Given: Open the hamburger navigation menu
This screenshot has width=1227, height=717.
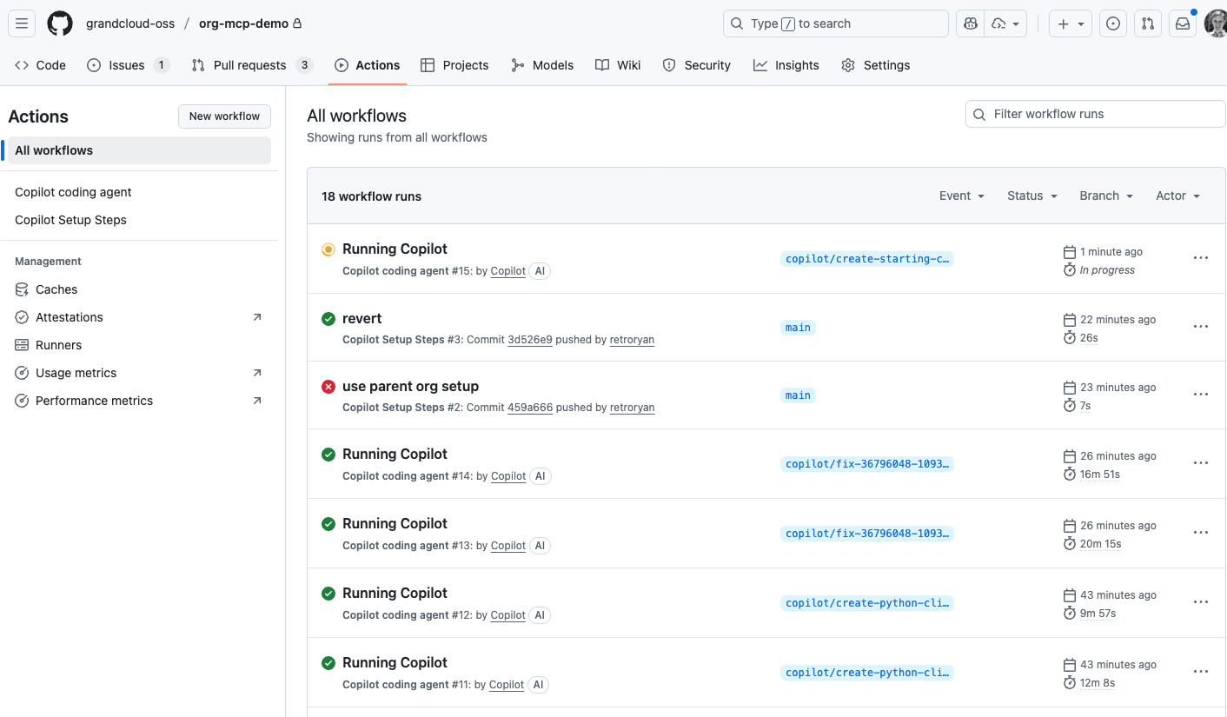Looking at the screenshot, I should [x=22, y=23].
